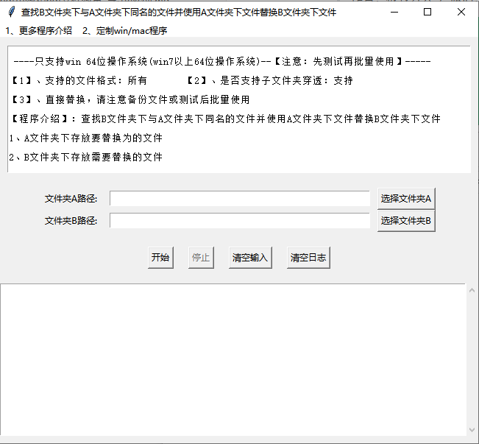Image resolution: width=479 pixels, height=444 pixels.
Task: Click the 【1】支持的文件格式：所有 text
Action: click(x=79, y=81)
